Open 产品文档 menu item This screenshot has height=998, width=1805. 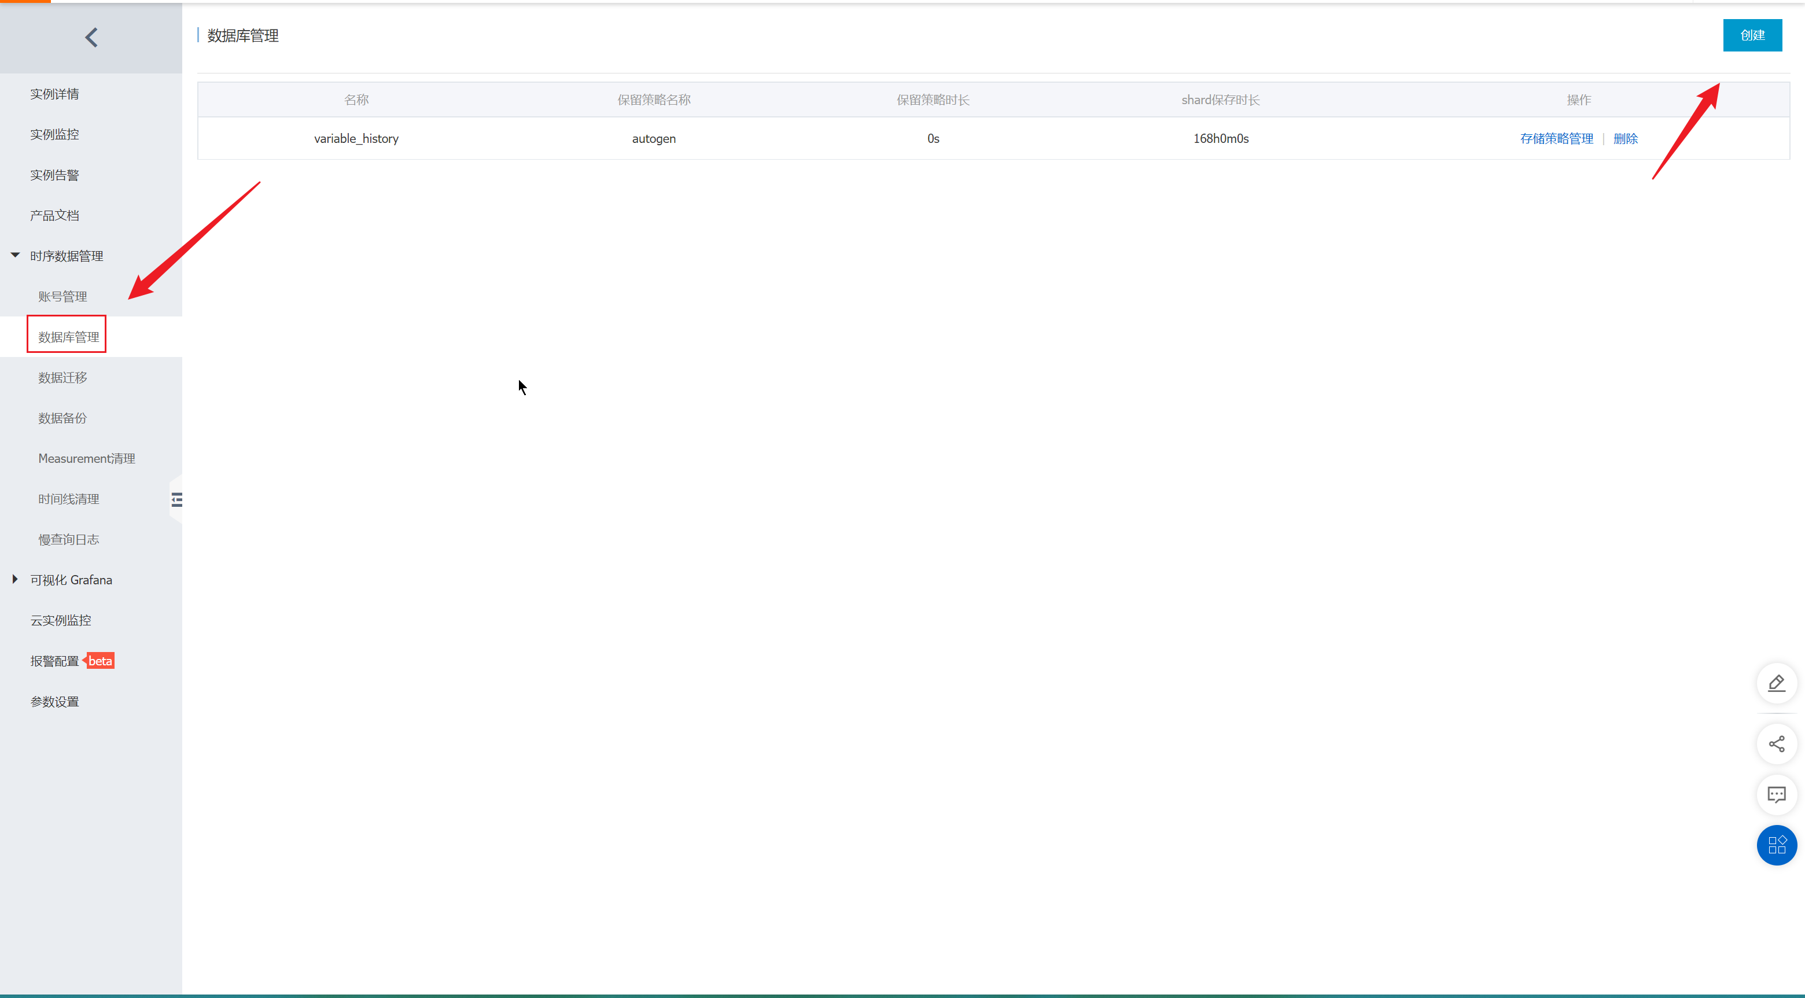click(54, 216)
